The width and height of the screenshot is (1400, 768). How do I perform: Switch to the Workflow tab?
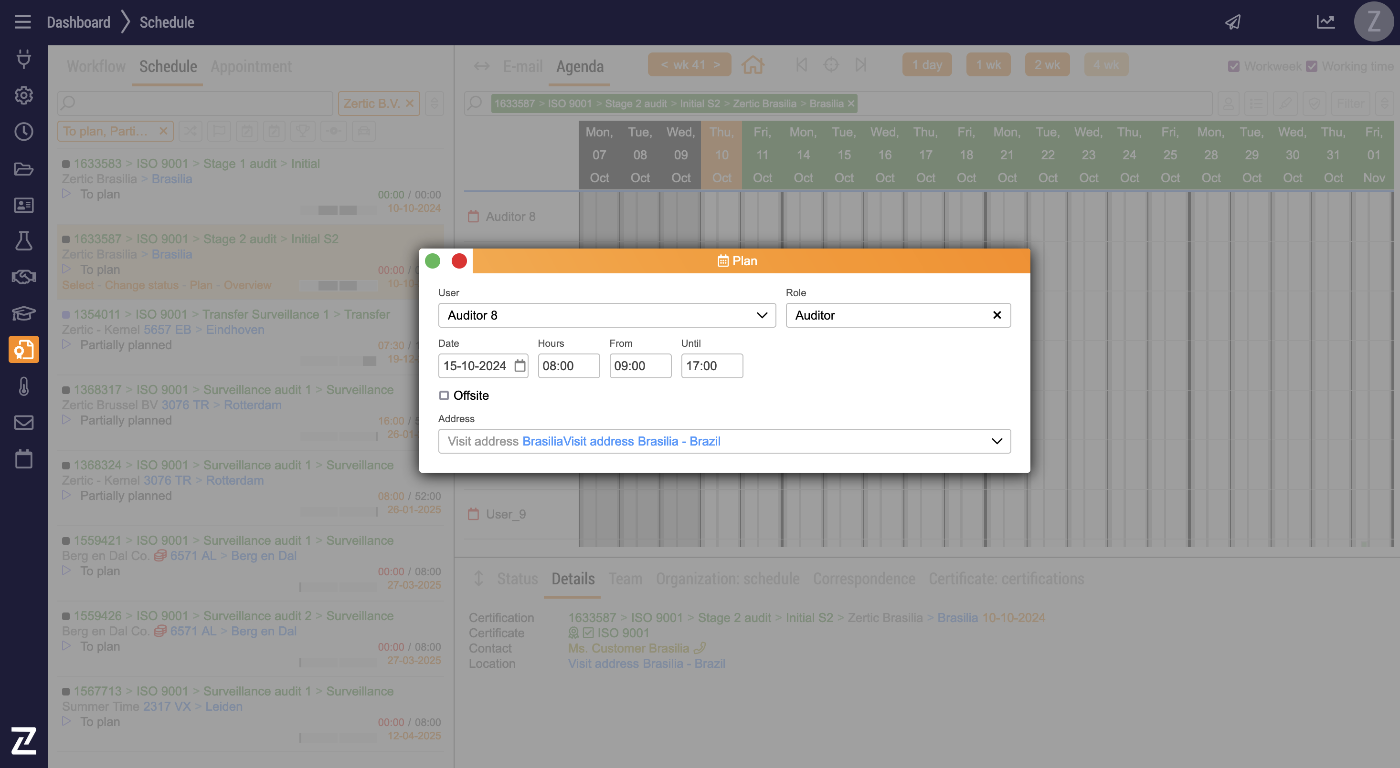pos(95,67)
